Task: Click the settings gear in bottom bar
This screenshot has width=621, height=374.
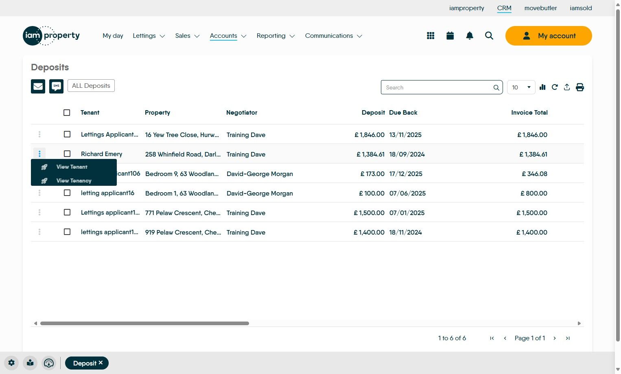Action: click(11, 363)
